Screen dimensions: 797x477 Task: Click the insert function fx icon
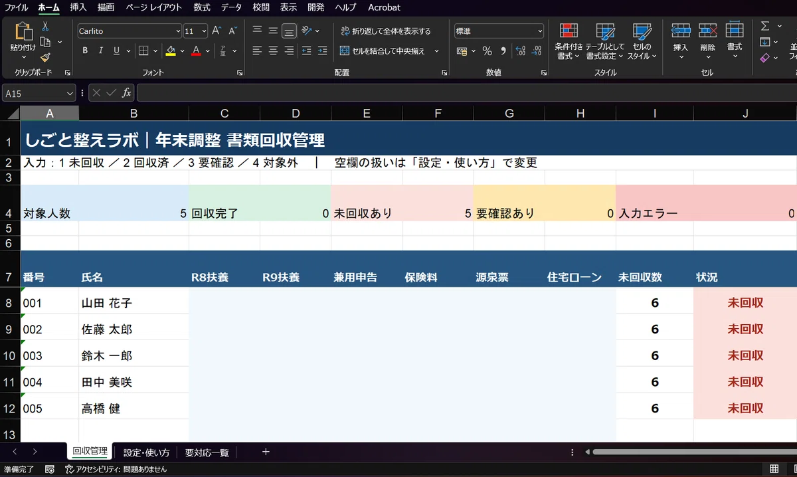pos(127,93)
